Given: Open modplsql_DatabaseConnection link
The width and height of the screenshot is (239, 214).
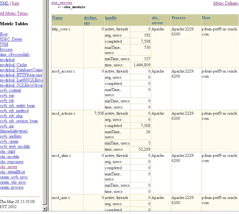Looking at the screenshot, I should click(x=21, y=70).
